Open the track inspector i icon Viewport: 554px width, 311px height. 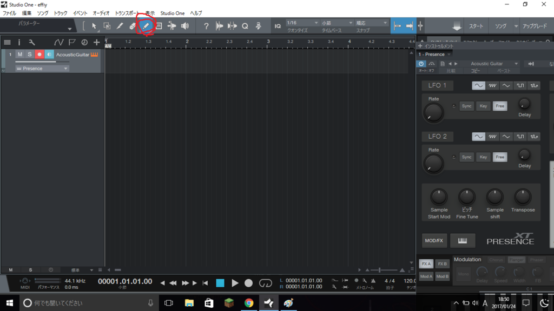point(19,42)
